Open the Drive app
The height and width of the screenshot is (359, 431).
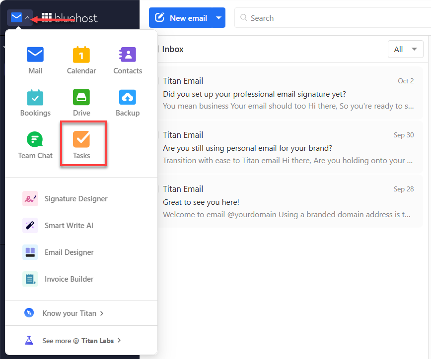point(81,97)
